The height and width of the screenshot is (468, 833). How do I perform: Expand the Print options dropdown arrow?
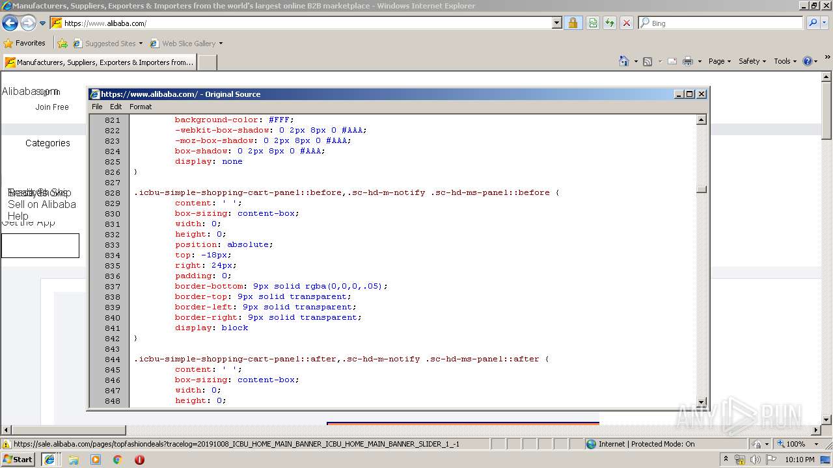click(x=700, y=61)
